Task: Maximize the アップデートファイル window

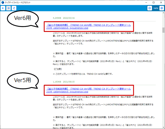Action: point(154,2)
